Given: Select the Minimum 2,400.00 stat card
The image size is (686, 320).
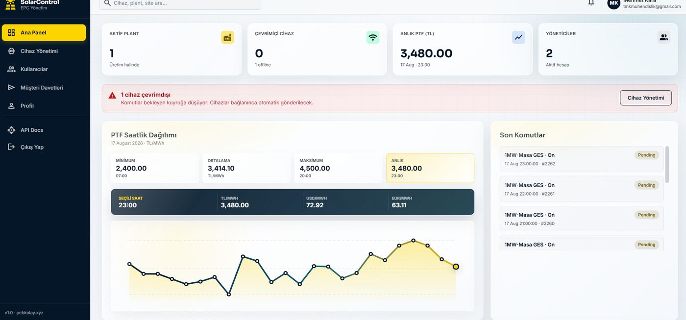Looking at the screenshot, I should (x=155, y=168).
